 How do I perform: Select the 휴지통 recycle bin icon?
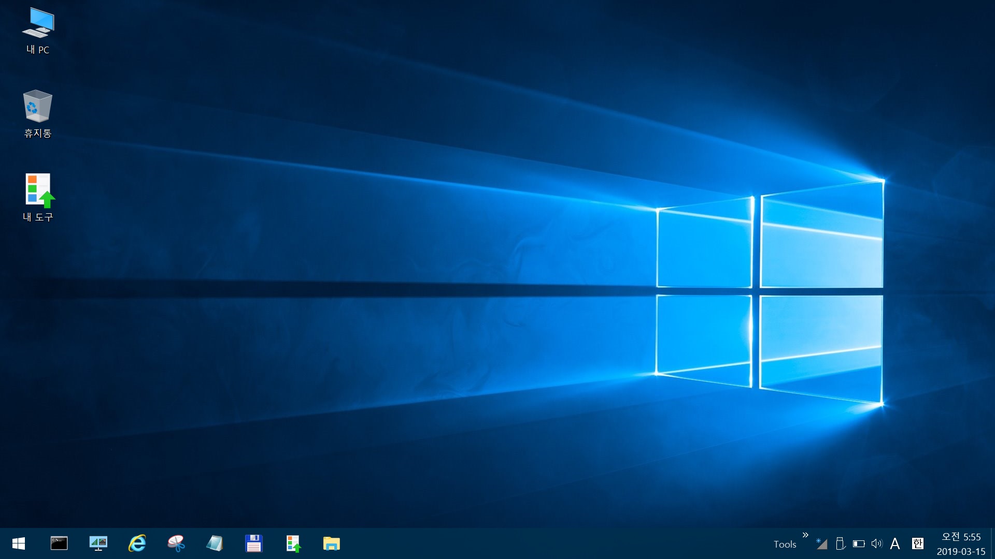coord(38,114)
